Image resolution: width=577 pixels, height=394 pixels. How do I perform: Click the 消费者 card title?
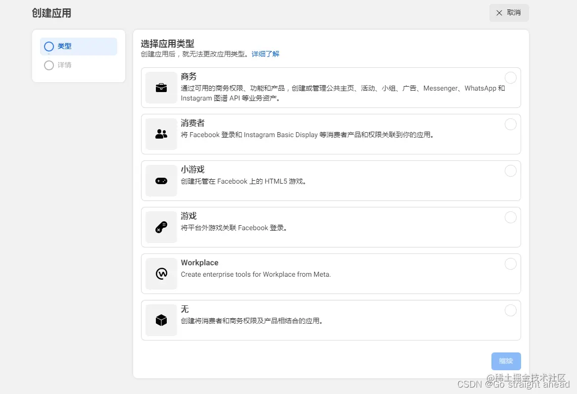point(192,123)
